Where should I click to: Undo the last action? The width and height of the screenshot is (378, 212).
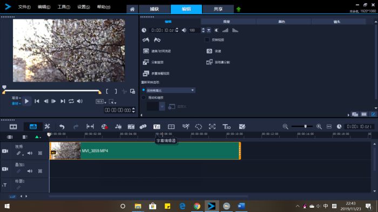pyautogui.click(x=62, y=127)
